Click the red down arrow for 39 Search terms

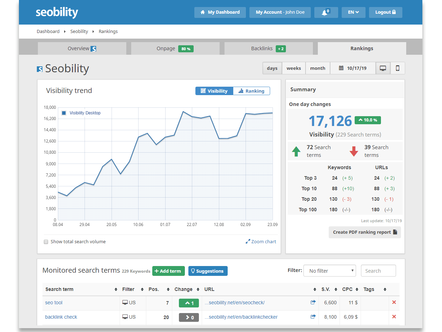(x=354, y=151)
